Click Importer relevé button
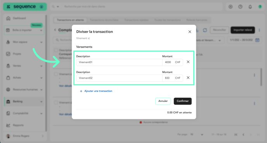267x143 pixels. point(243,30)
